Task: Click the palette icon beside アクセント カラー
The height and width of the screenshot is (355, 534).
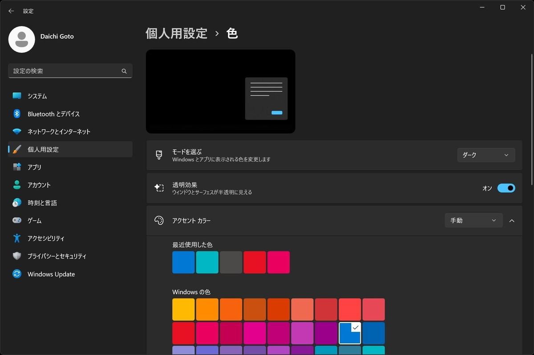Action: [x=159, y=220]
